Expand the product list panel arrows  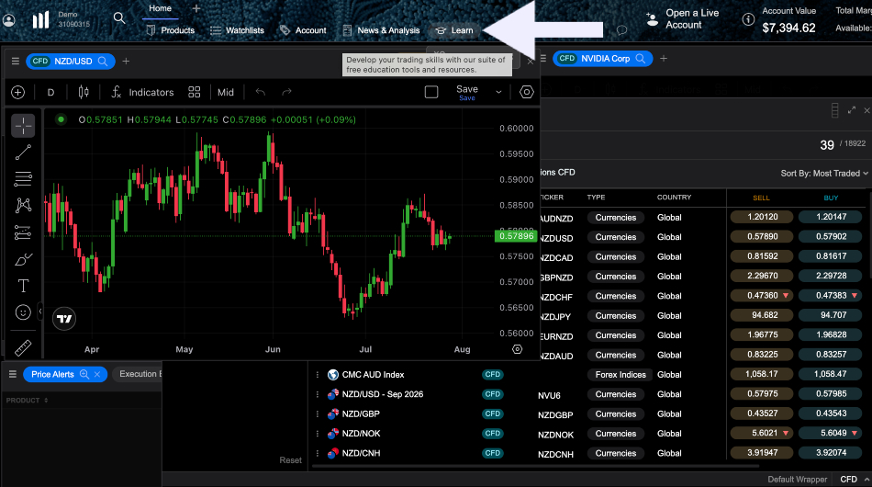coord(852,110)
